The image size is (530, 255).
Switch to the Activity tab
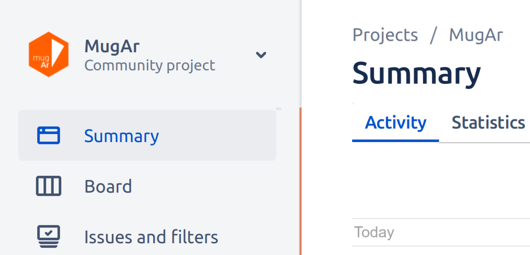[x=395, y=123]
